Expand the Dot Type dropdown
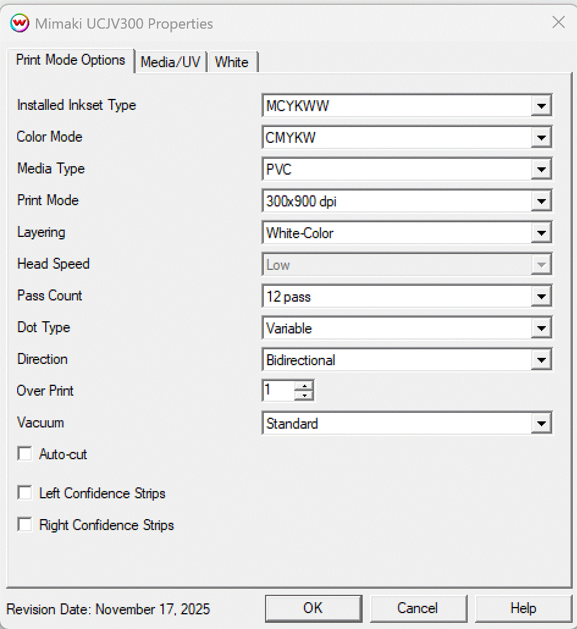577x629 pixels. coord(541,329)
